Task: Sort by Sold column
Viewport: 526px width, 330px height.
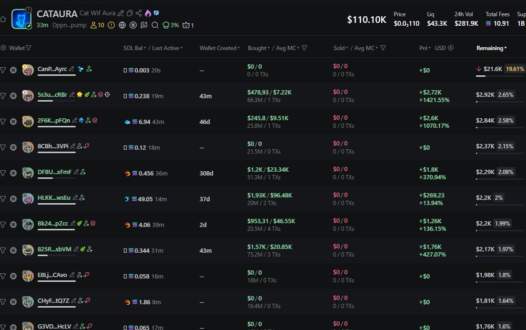Action: click(341, 48)
